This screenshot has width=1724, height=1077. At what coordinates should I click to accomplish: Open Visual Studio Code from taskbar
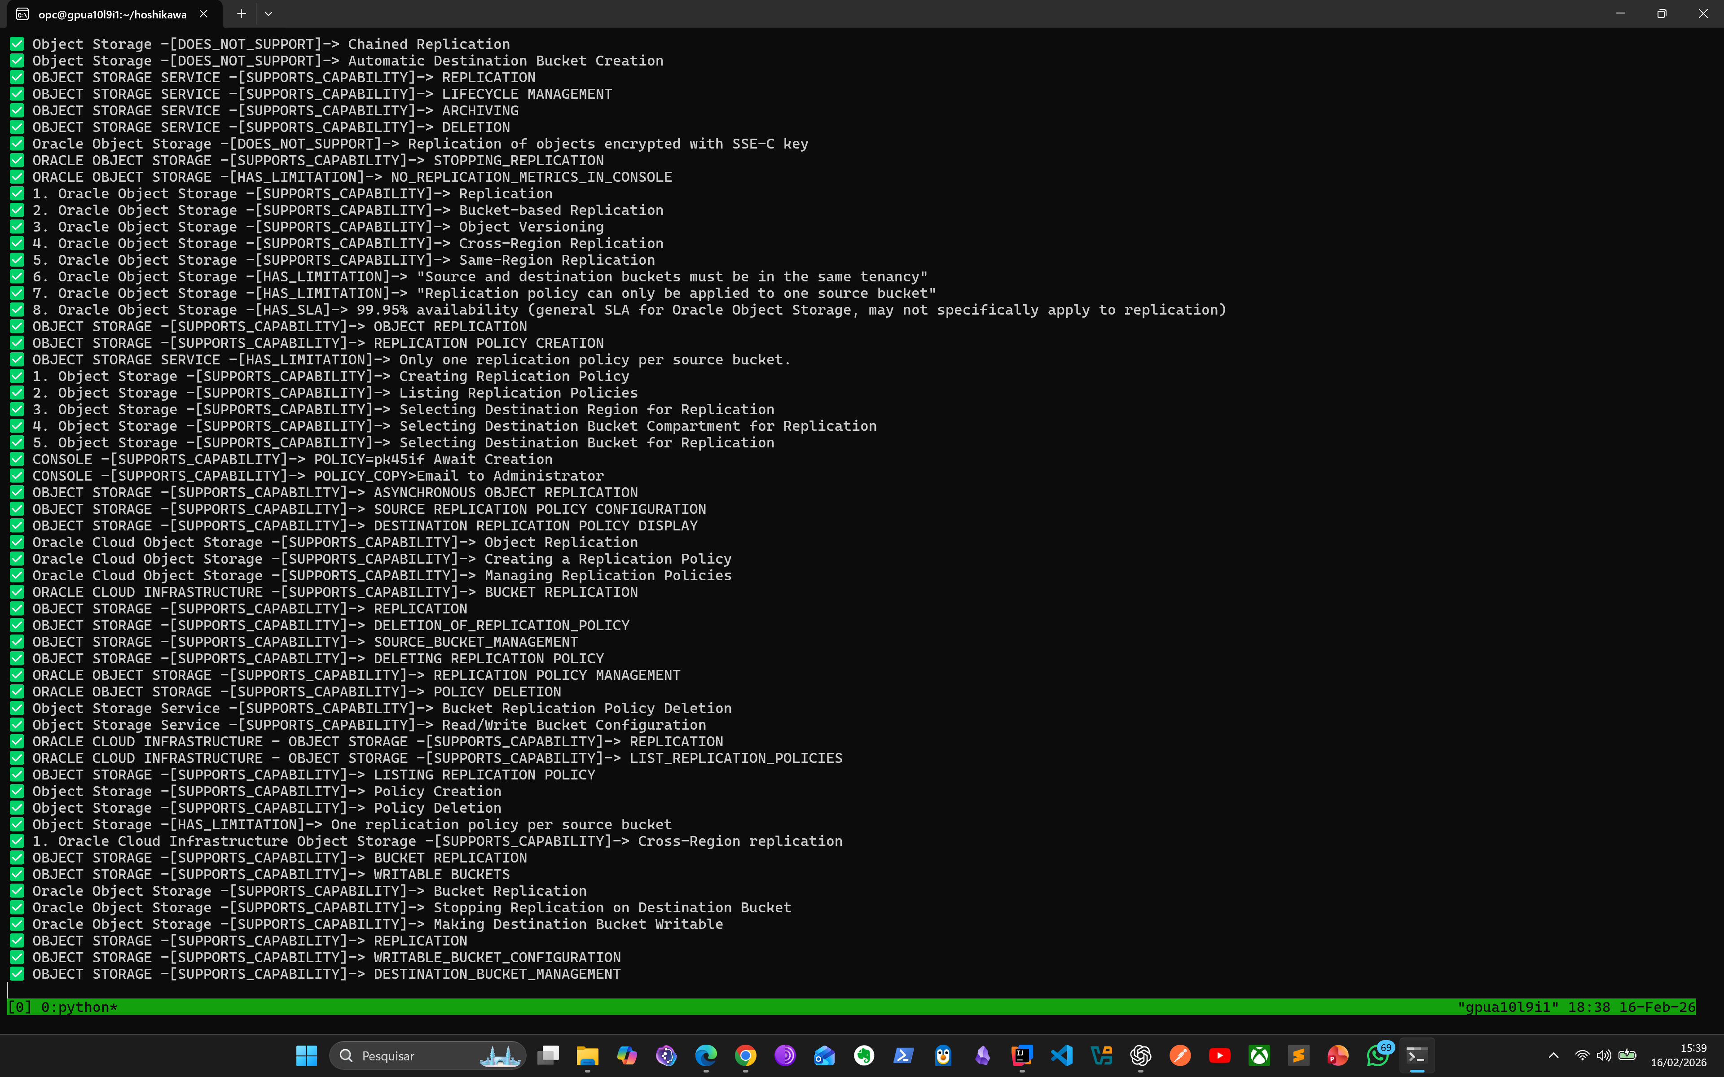coord(1061,1055)
